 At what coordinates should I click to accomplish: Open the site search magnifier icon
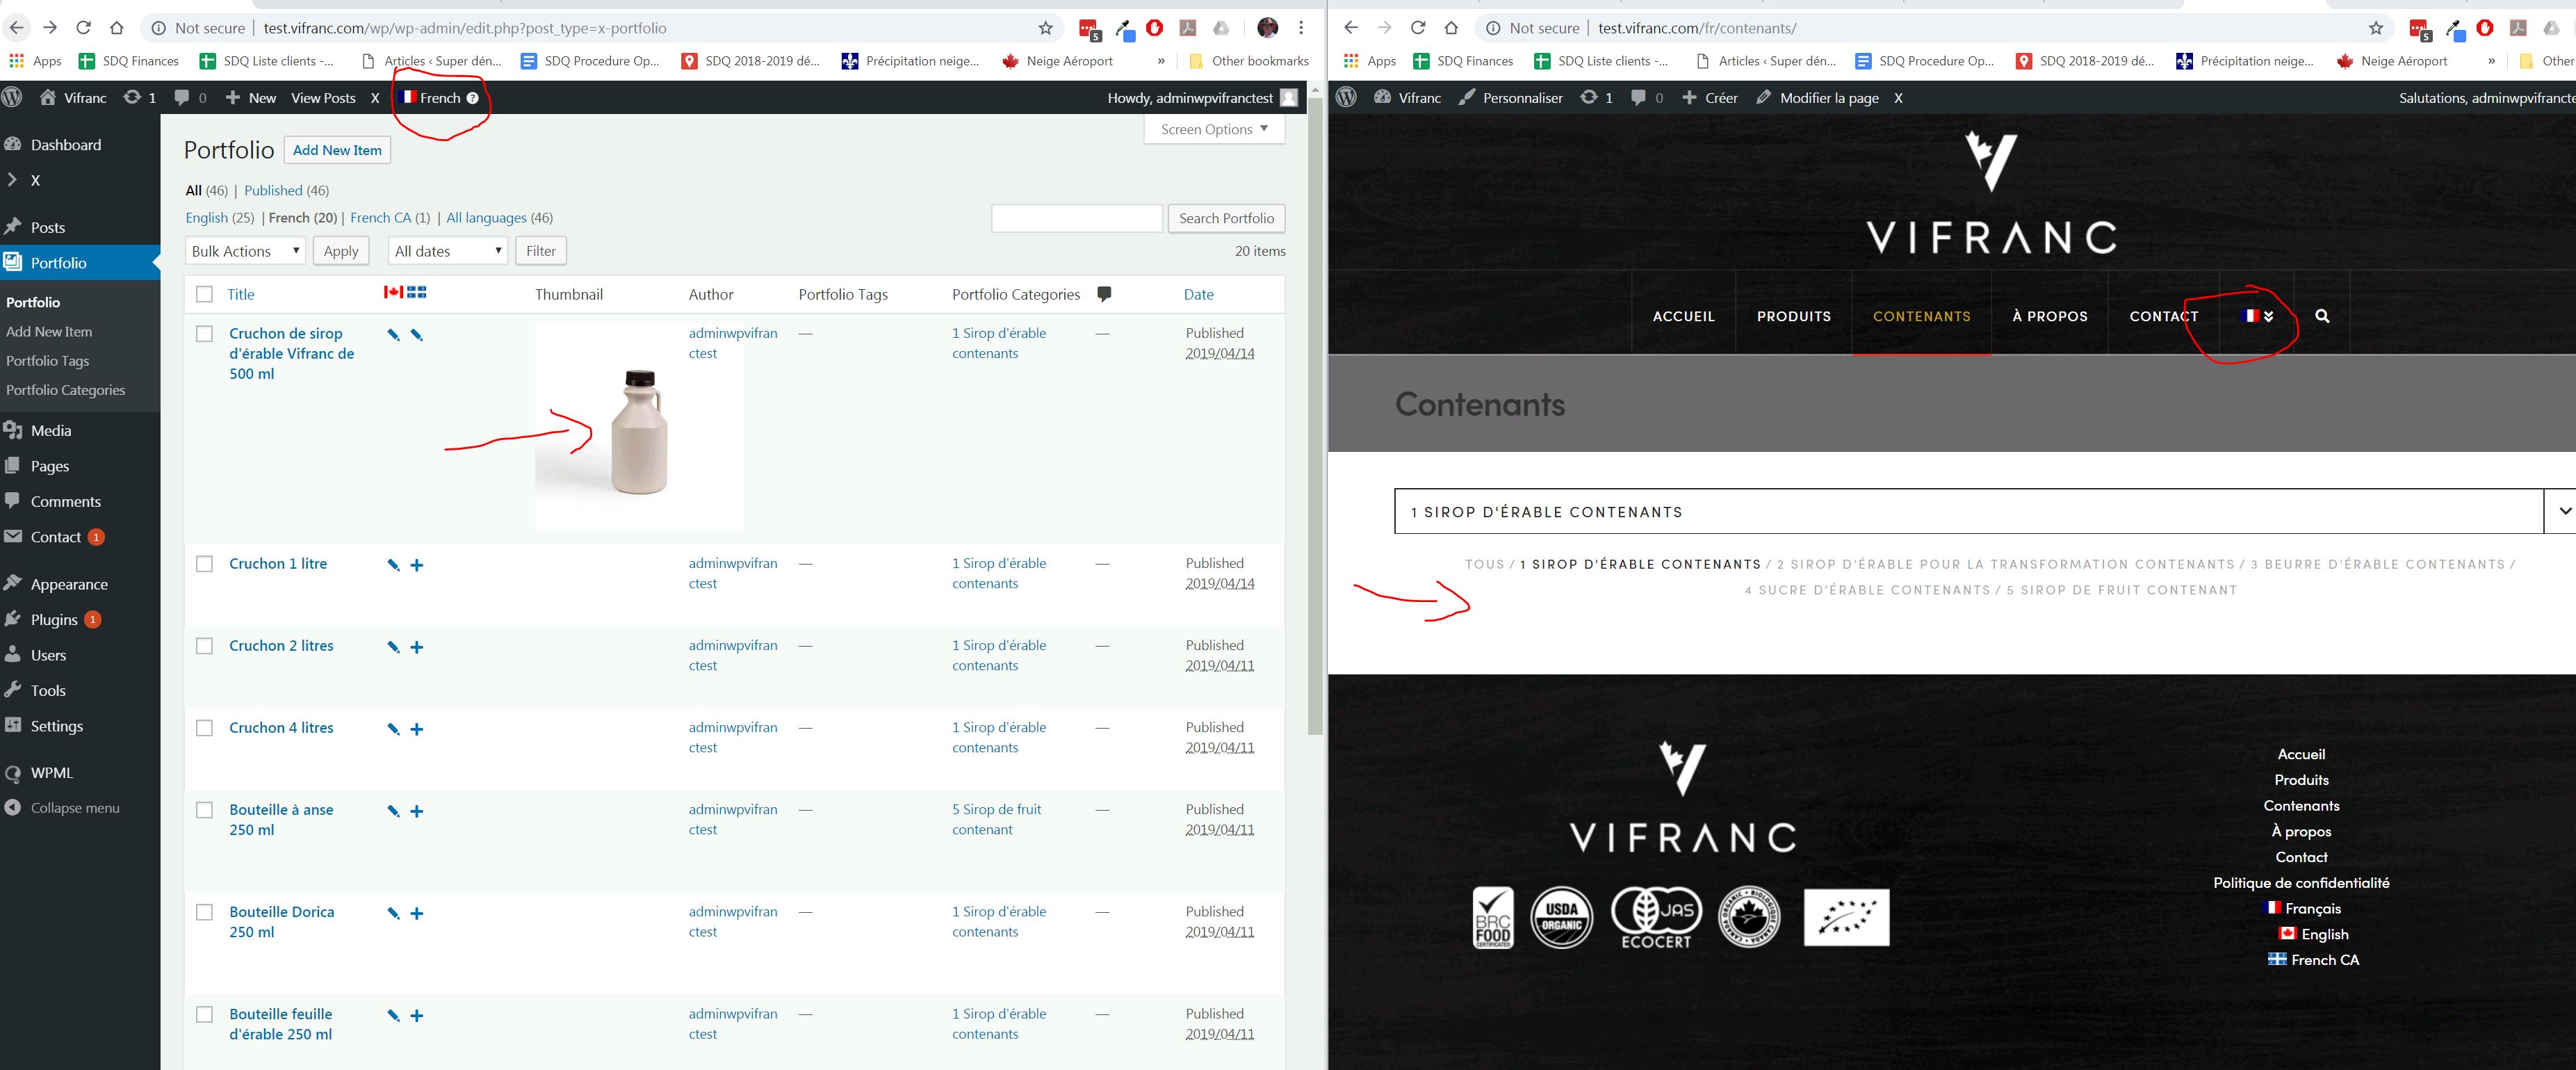click(x=2322, y=316)
